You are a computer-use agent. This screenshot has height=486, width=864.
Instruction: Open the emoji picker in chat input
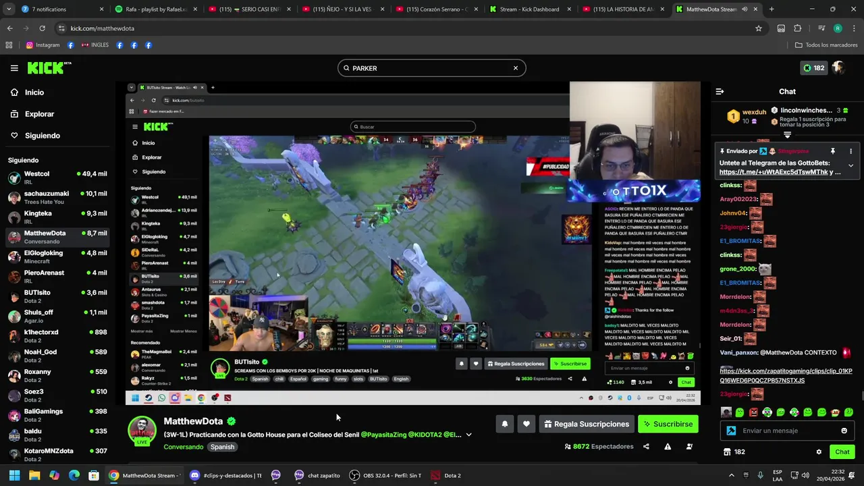tap(844, 431)
